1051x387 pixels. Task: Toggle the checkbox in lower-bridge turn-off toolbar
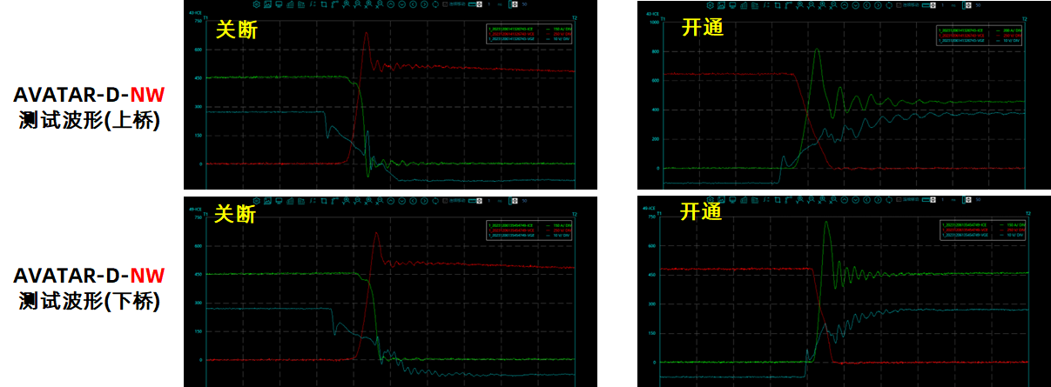coord(445,201)
